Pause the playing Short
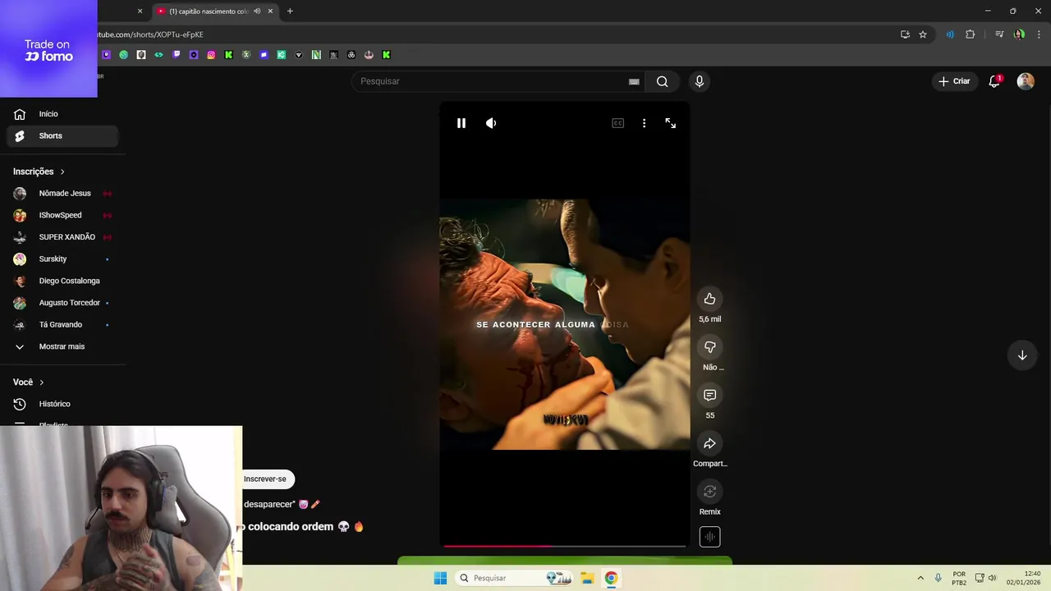The width and height of the screenshot is (1051, 591). coord(461,123)
